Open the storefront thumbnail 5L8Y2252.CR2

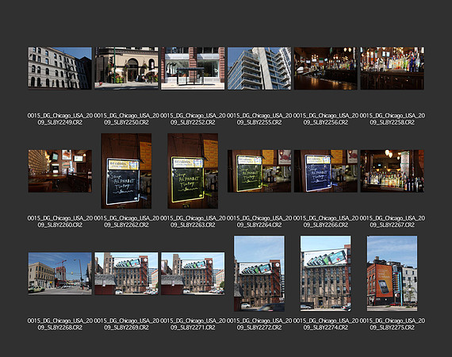[193, 68]
